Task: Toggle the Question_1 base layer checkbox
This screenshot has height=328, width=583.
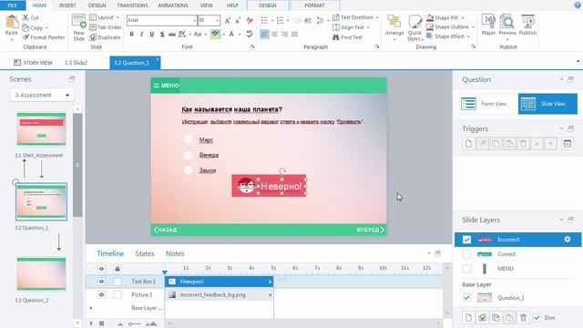Action: pos(466,298)
